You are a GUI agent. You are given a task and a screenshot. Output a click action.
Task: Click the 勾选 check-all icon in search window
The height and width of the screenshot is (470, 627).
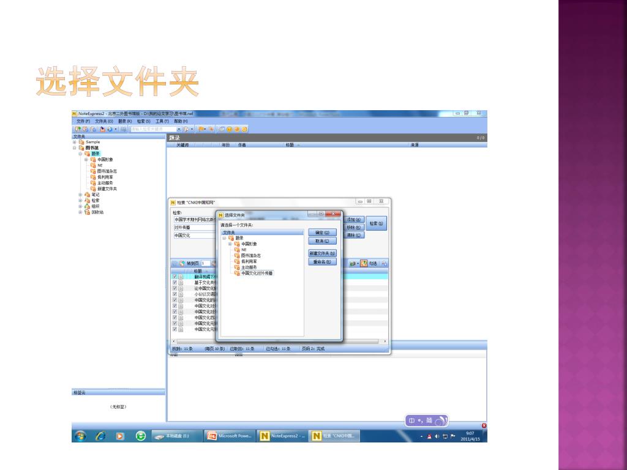[x=364, y=263]
